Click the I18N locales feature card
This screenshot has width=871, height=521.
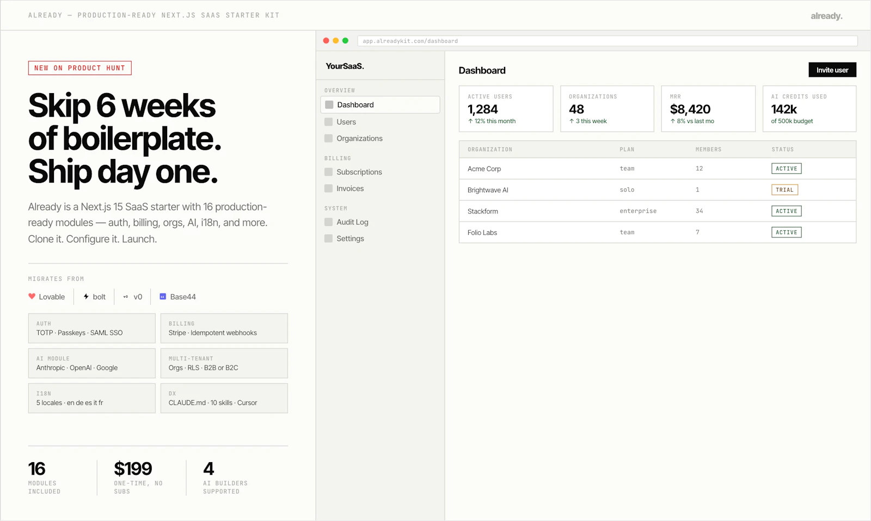coord(92,398)
